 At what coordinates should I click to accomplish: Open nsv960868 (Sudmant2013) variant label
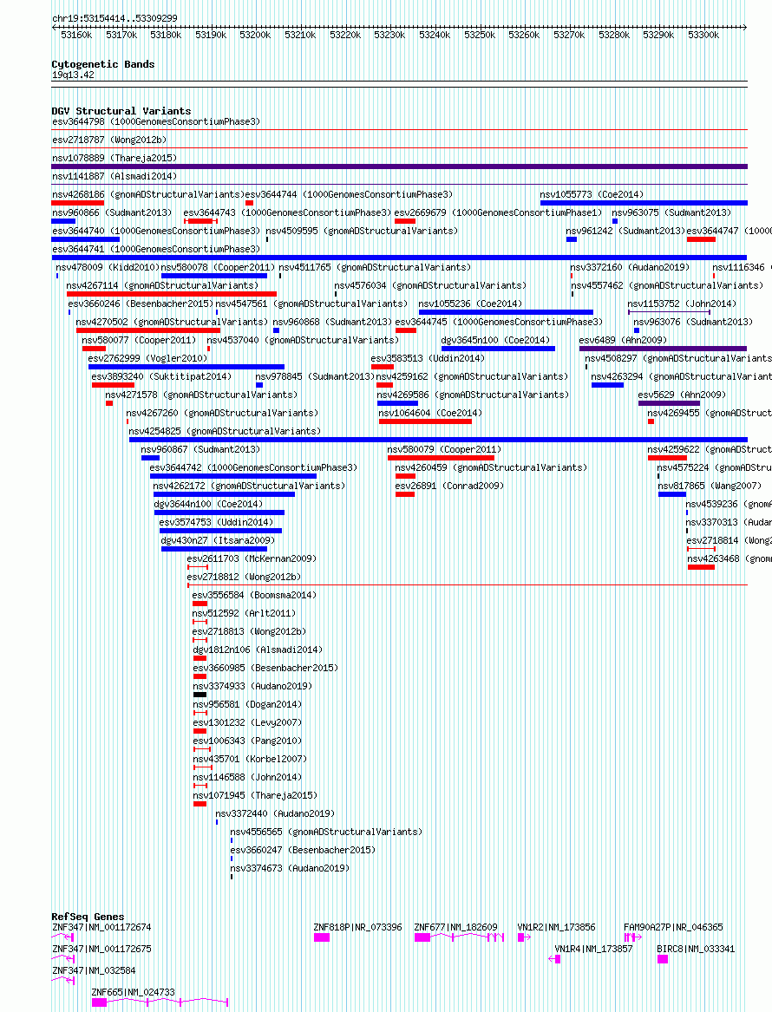(x=332, y=322)
